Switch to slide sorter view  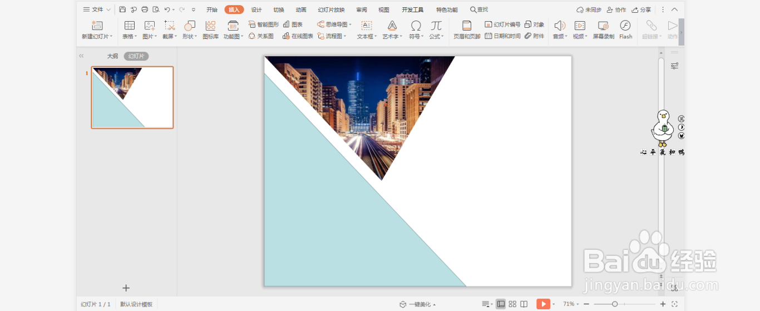coord(512,304)
